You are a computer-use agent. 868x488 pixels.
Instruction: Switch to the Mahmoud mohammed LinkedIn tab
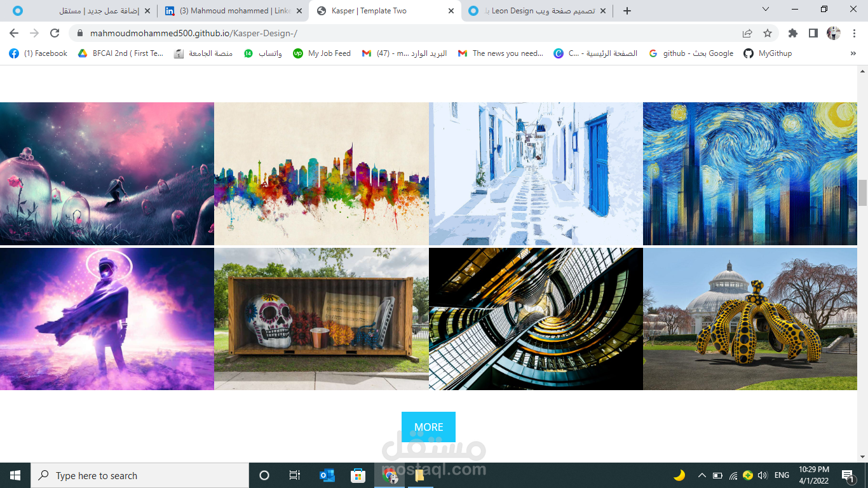[233, 11]
